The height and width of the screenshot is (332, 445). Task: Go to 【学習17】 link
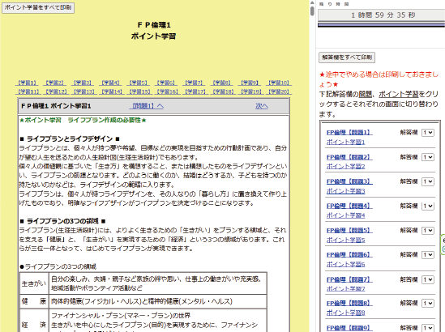point(195,92)
